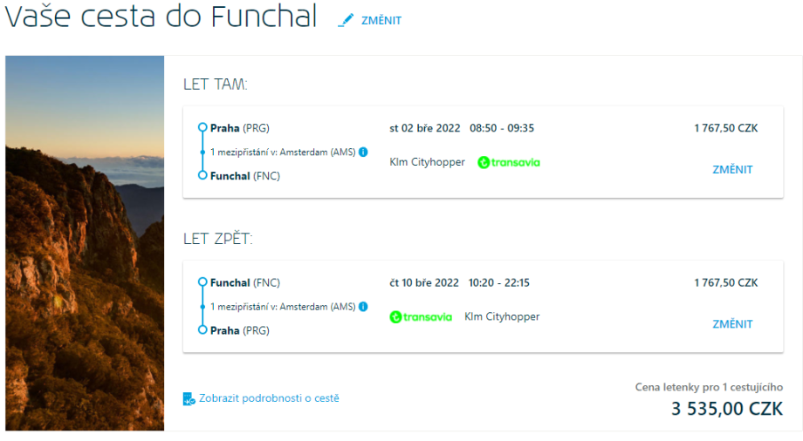Open the outbound Amsterdam stopover info icon
Viewport: 803px width, 441px height.
tap(363, 152)
